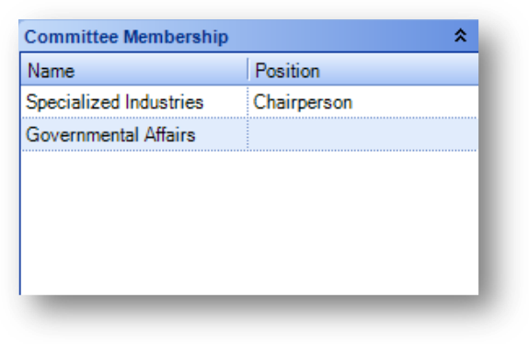529x344 pixels.
Task: Select the Governmental Affairs committee row
Action: pos(249,134)
